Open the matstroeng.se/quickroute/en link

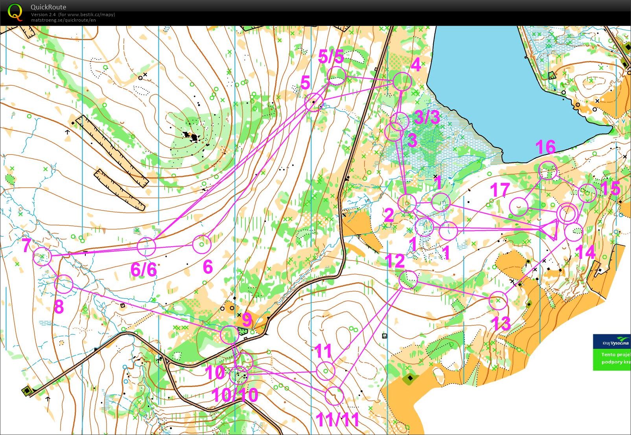[63, 20]
